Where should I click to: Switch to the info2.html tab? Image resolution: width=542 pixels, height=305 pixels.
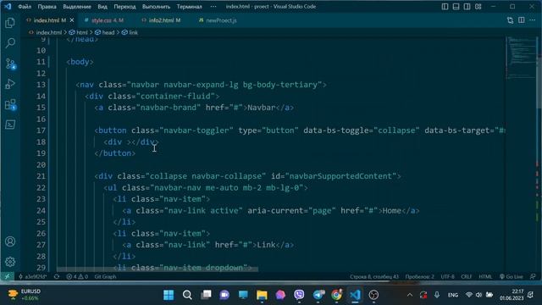pyautogui.click(x=161, y=20)
